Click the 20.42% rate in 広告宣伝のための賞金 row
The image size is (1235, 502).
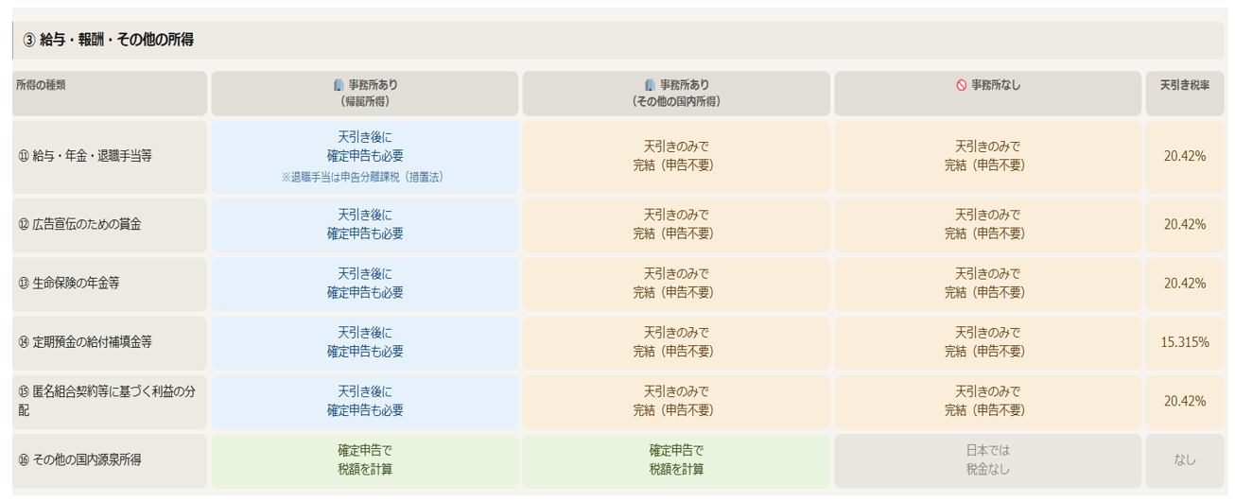point(1184,225)
